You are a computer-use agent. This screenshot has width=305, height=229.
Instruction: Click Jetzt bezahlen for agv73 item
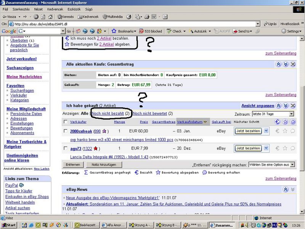pyautogui.click(x=248, y=148)
